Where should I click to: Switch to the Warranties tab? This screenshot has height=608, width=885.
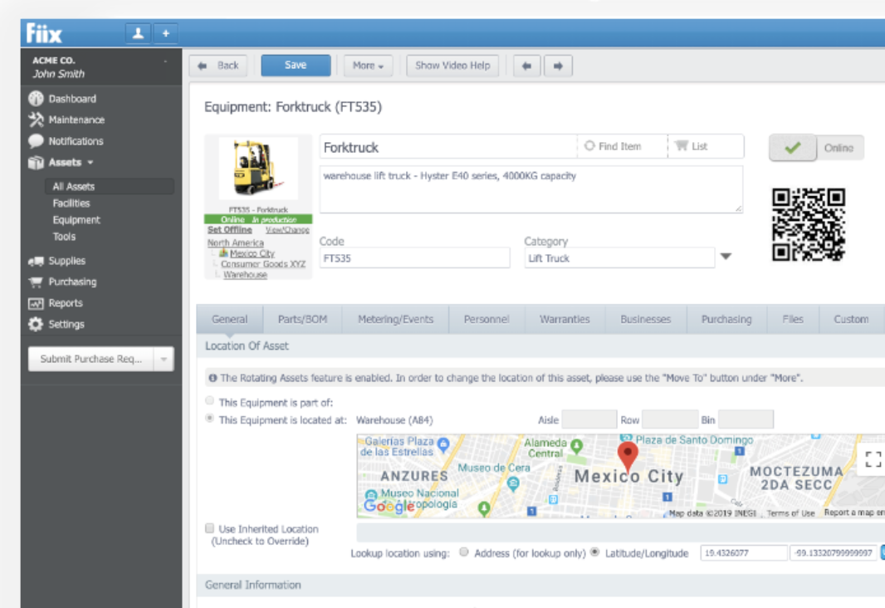565,319
